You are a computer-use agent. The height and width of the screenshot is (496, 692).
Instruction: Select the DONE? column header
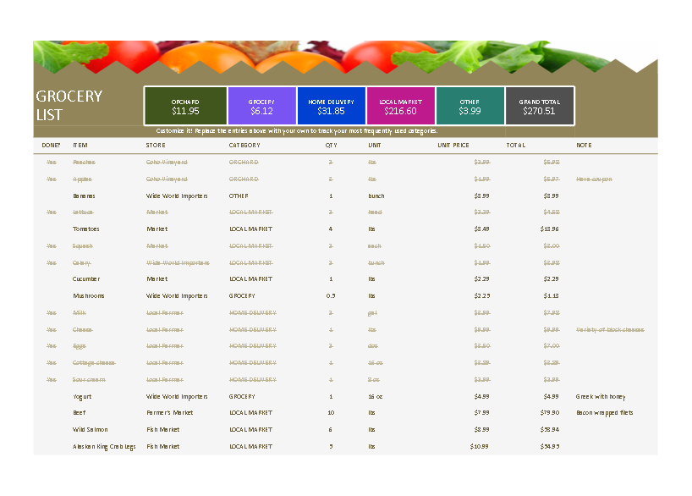coord(51,146)
